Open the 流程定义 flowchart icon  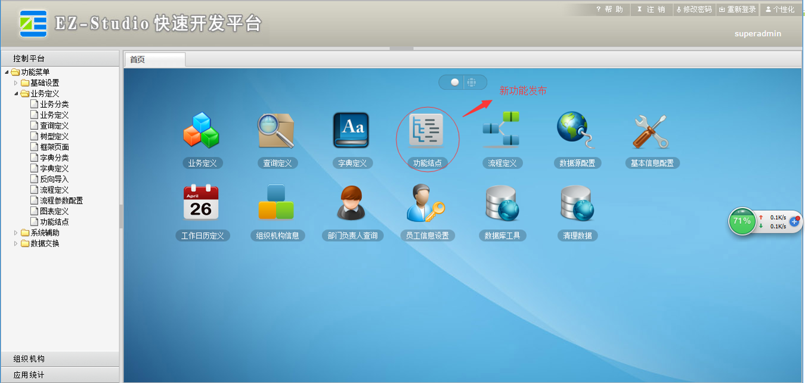point(501,129)
